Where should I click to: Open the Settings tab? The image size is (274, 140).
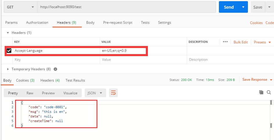click(x=165, y=23)
